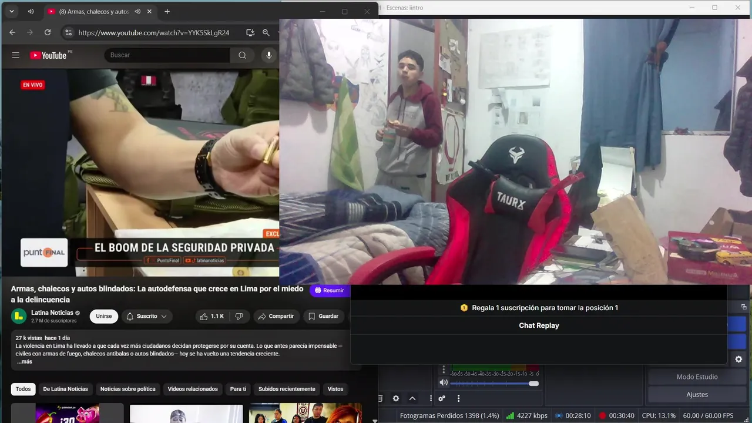Image resolution: width=752 pixels, height=423 pixels.
Task: Open the OBS sources three-dot menu
Action: pyautogui.click(x=430, y=398)
